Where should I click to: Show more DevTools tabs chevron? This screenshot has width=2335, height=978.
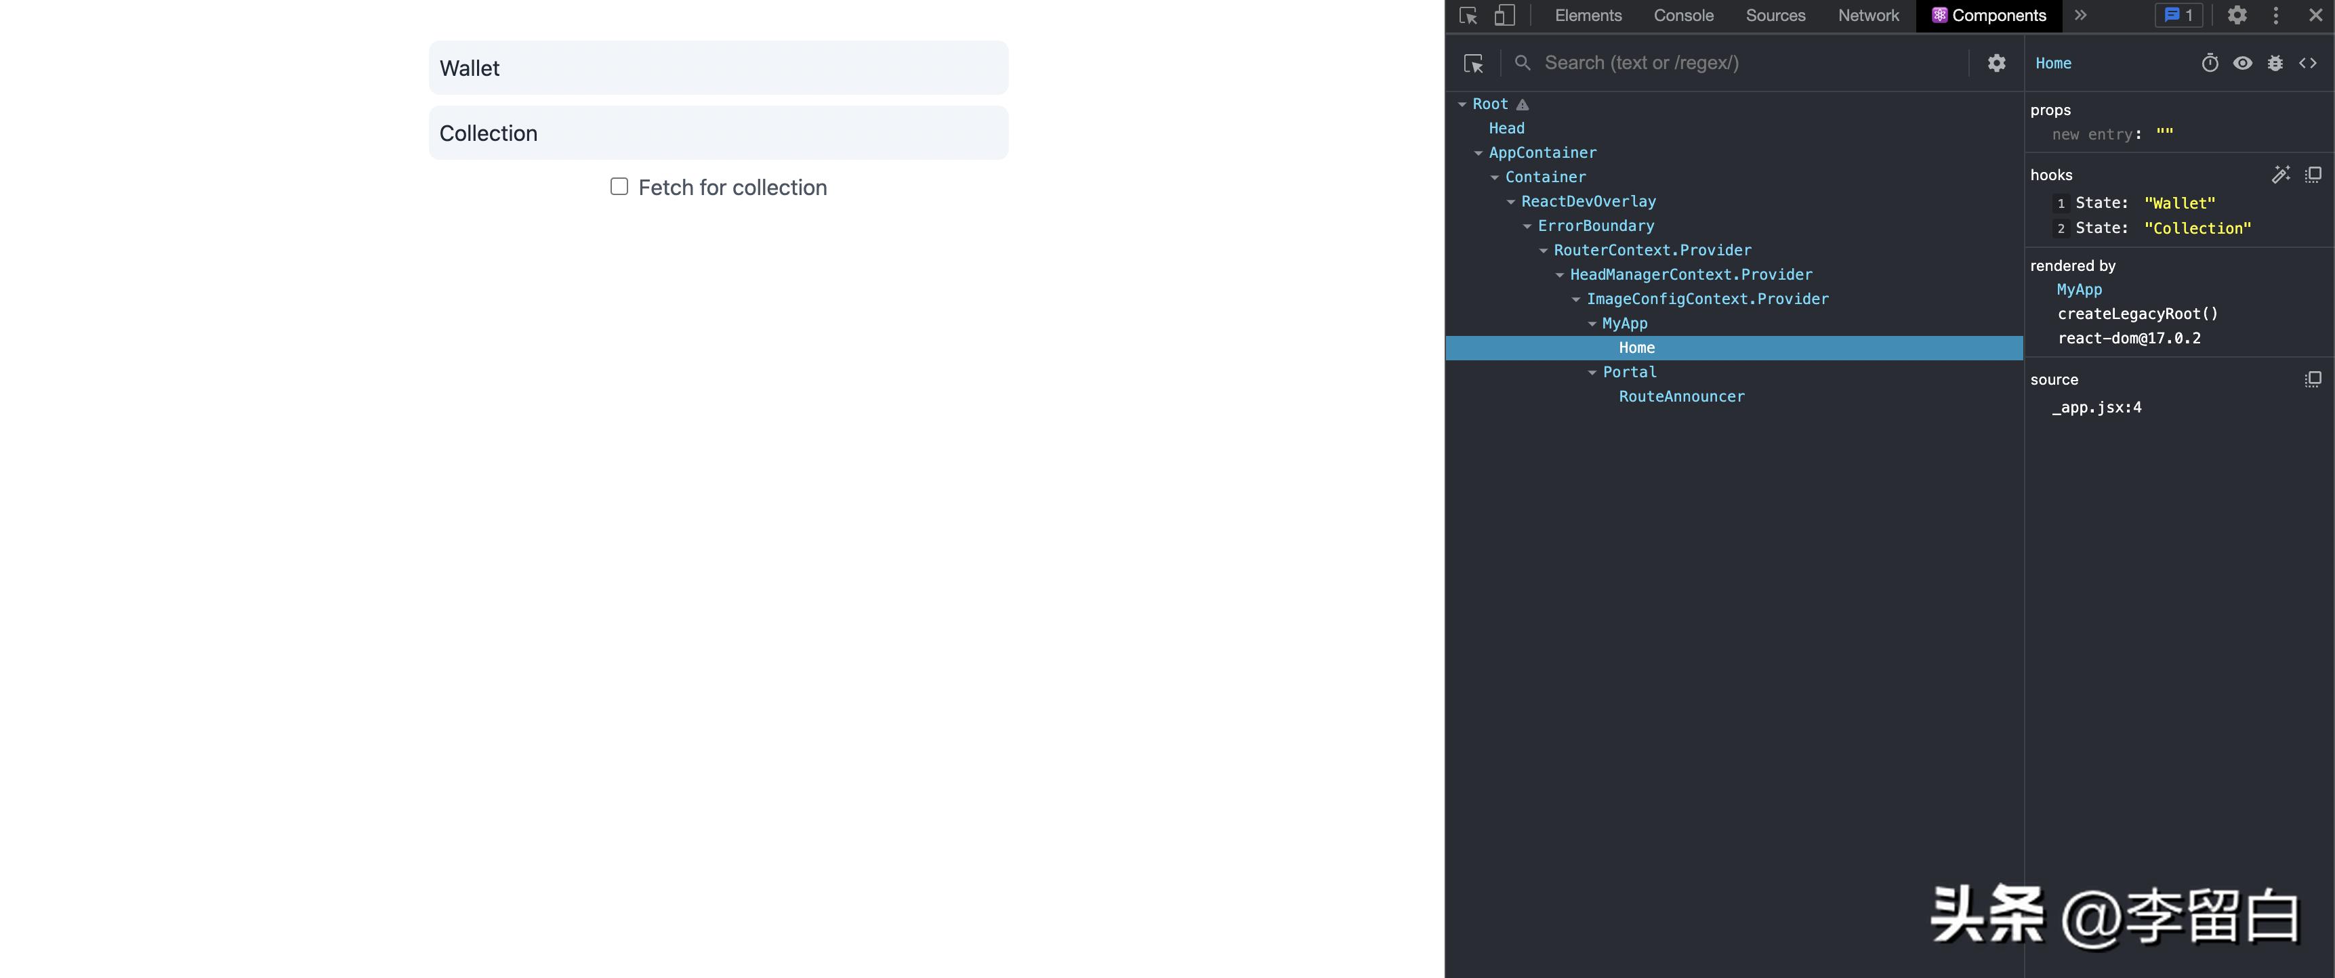pyautogui.click(x=2080, y=16)
